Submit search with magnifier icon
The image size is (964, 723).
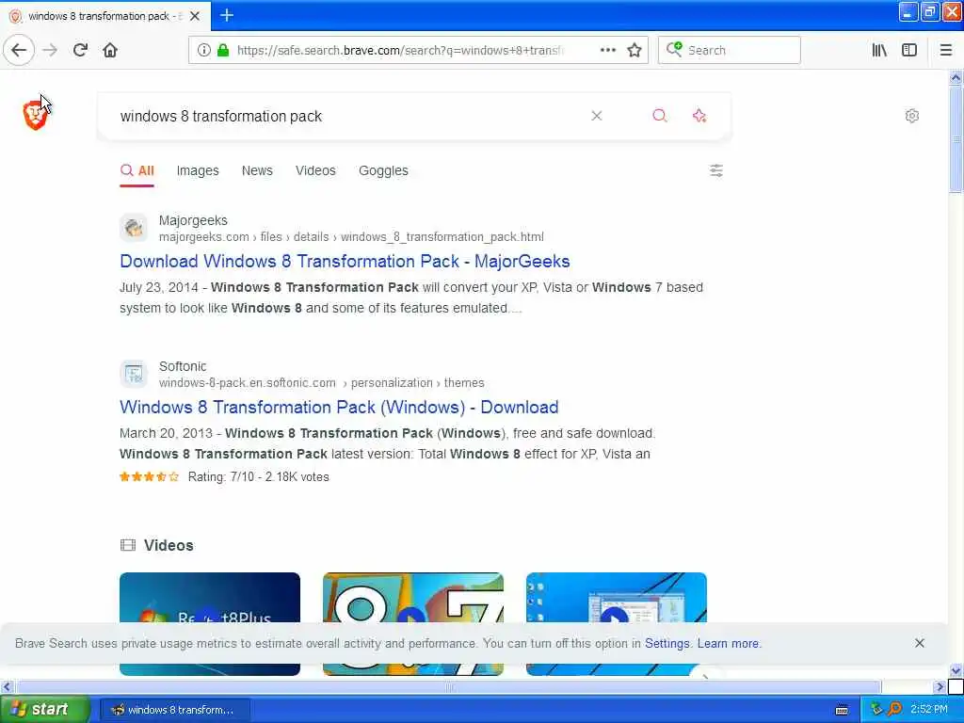click(x=660, y=116)
